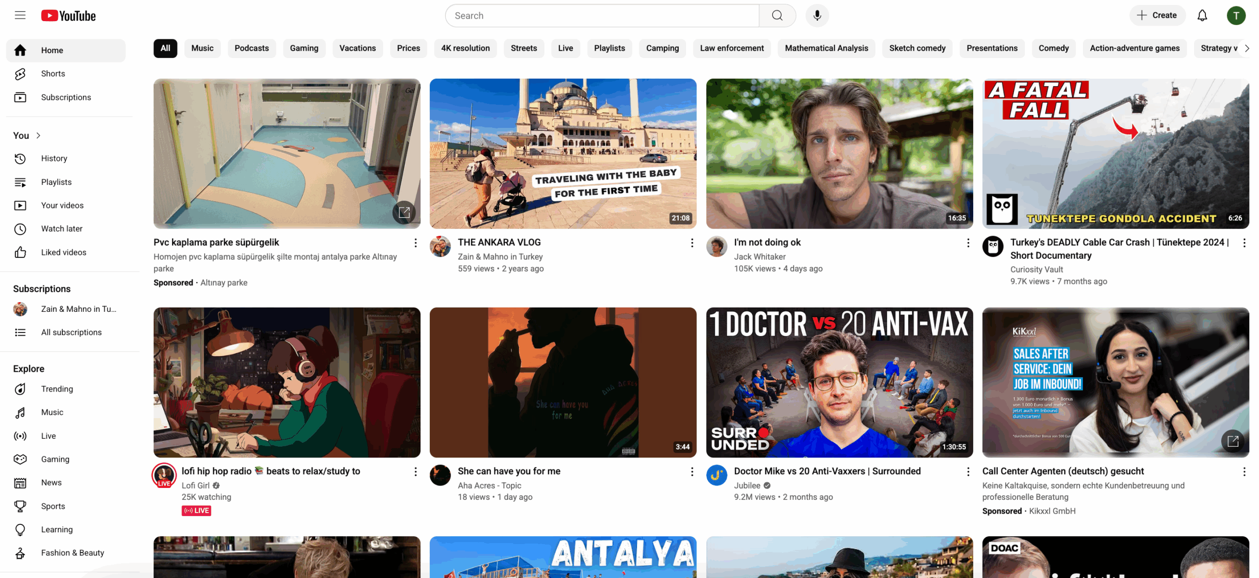1259x578 pixels.
Task: Filter feed by Podcasts chip
Action: pyautogui.click(x=251, y=48)
